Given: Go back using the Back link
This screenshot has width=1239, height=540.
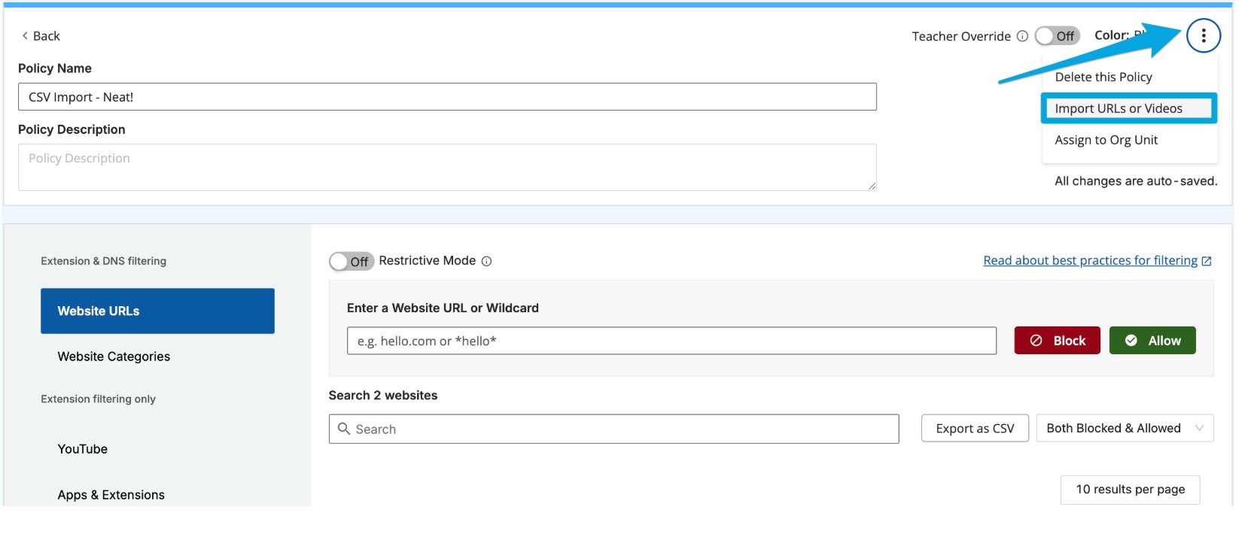Looking at the screenshot, I should click(x=41, y=35).
